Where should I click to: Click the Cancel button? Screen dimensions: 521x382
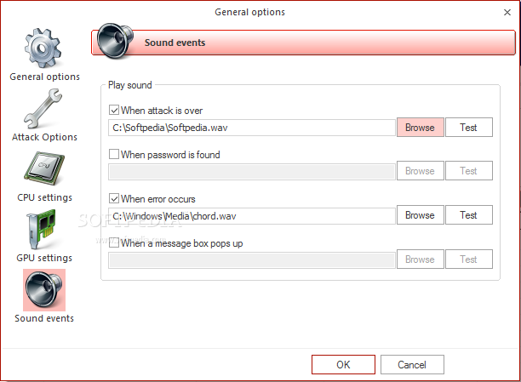tap(412, 364)
